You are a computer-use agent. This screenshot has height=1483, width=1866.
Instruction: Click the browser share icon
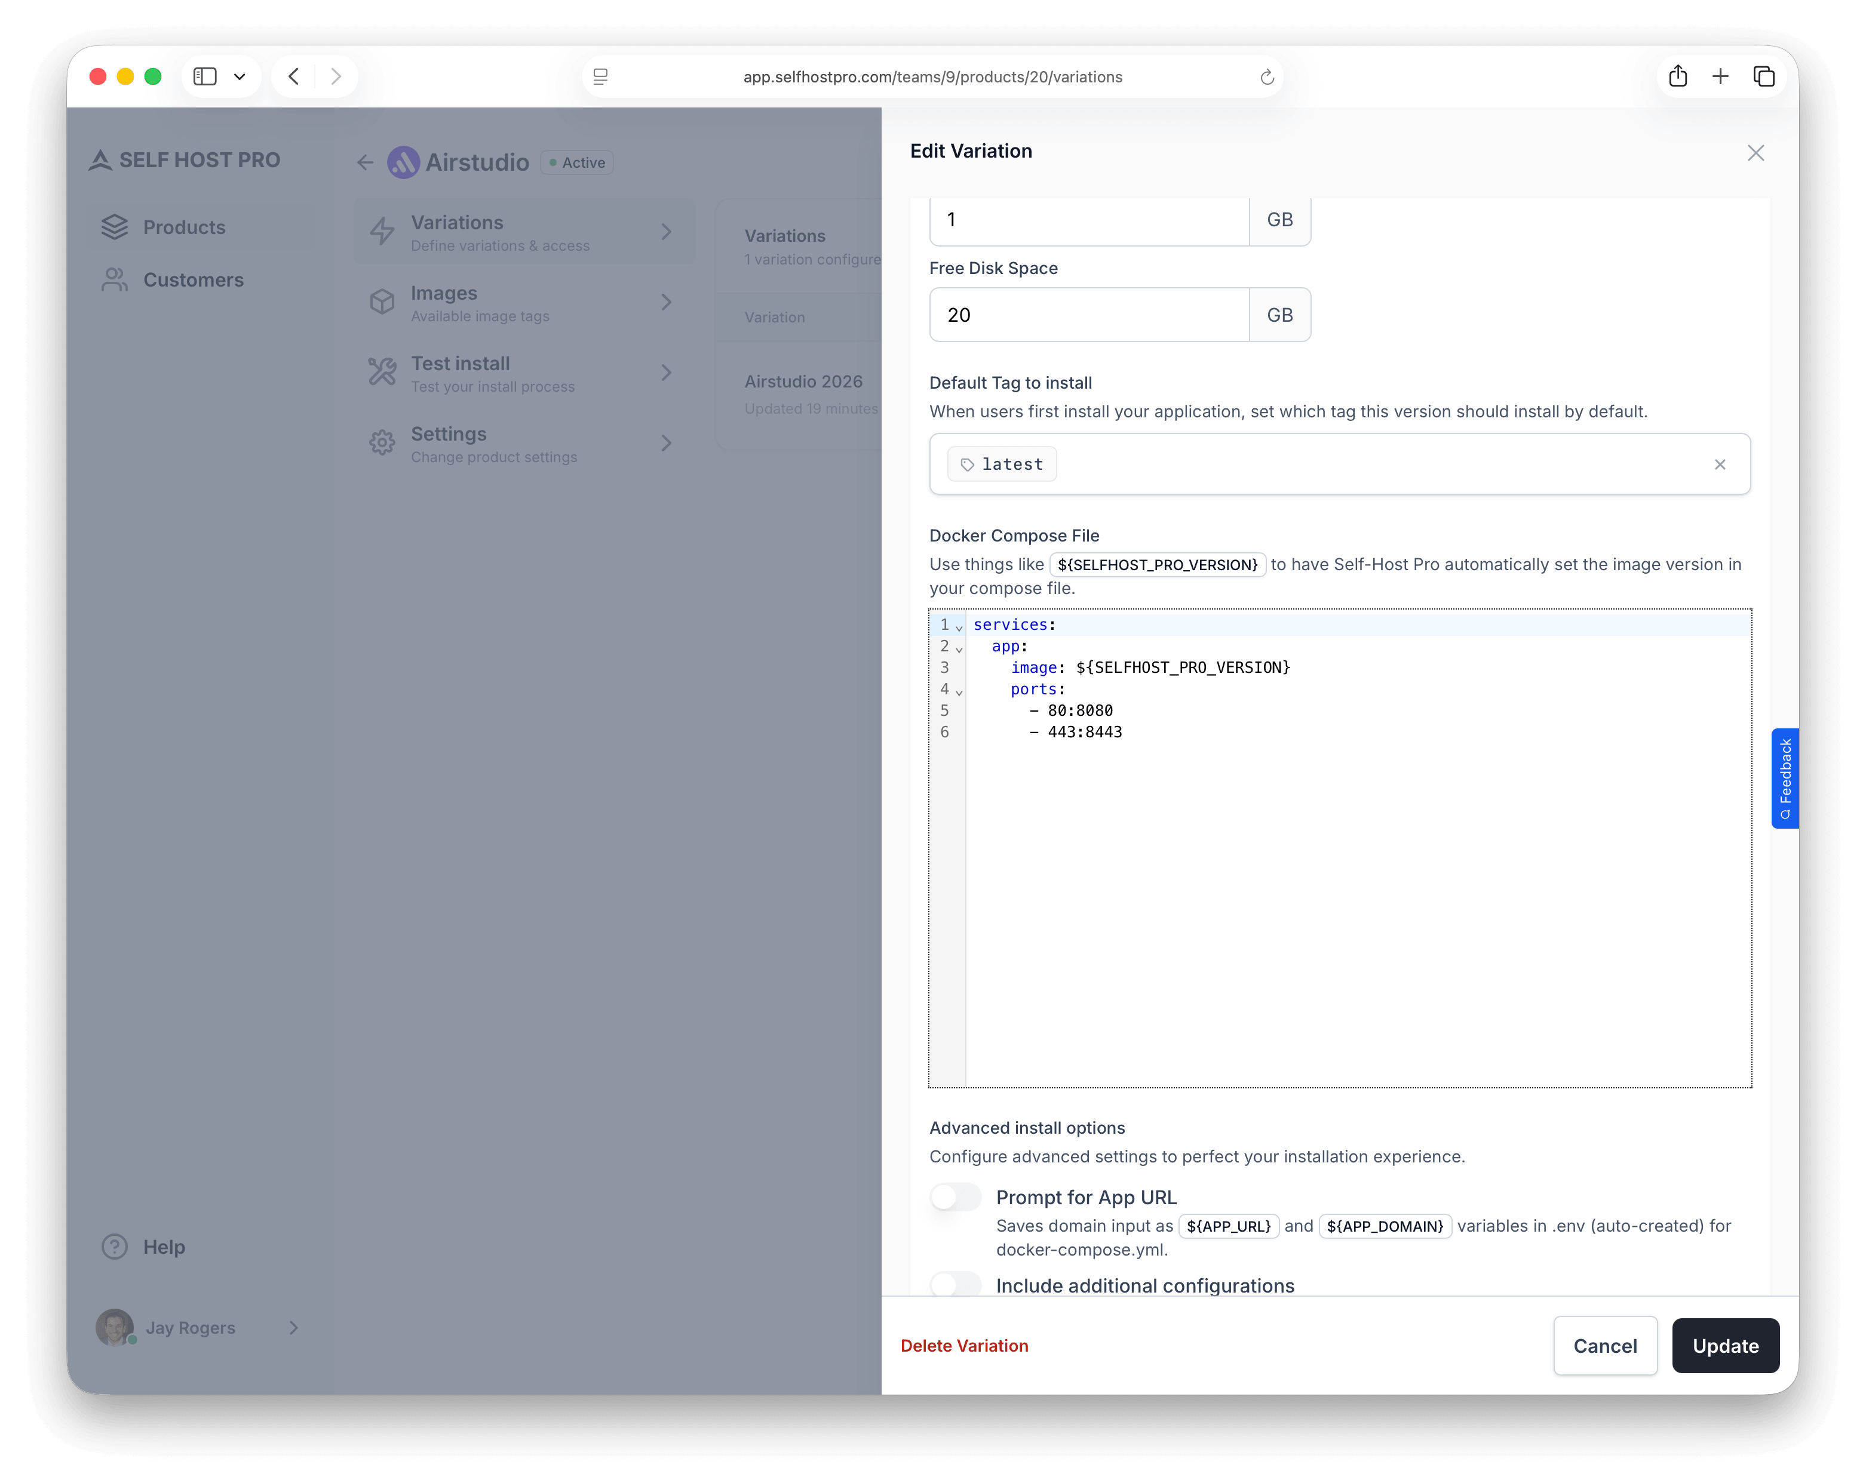pyautogui.click(x=1677, y=76)
